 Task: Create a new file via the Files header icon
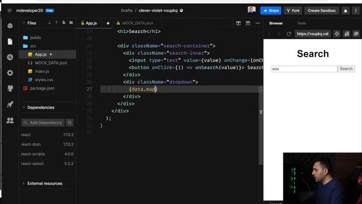click(64, 23)
